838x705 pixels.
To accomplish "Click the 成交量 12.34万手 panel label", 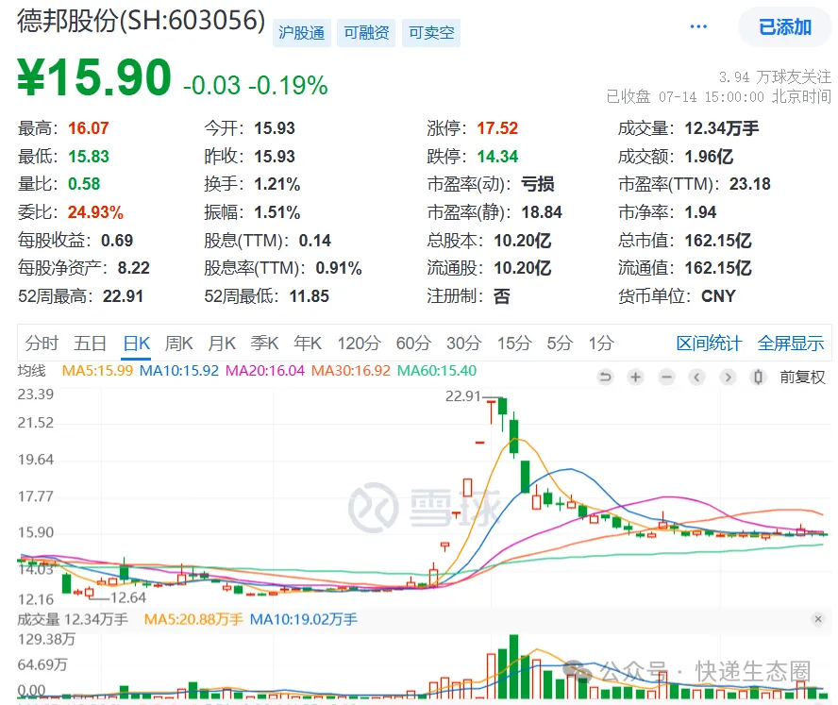I will coord(73,619).
